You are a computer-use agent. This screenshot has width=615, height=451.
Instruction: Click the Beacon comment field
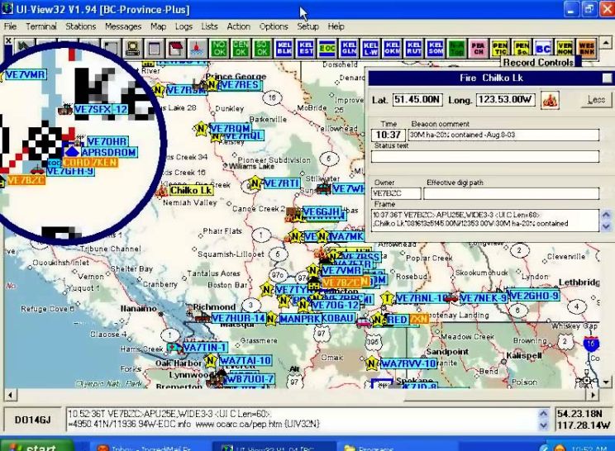(503, 135)
